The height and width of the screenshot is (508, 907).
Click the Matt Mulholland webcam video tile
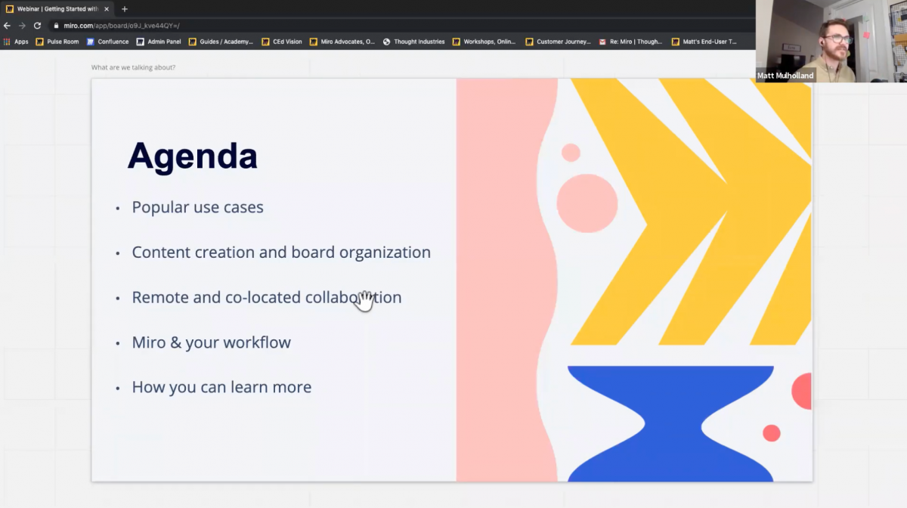[831, 41]
